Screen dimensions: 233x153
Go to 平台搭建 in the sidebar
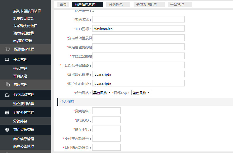(20, 76)
